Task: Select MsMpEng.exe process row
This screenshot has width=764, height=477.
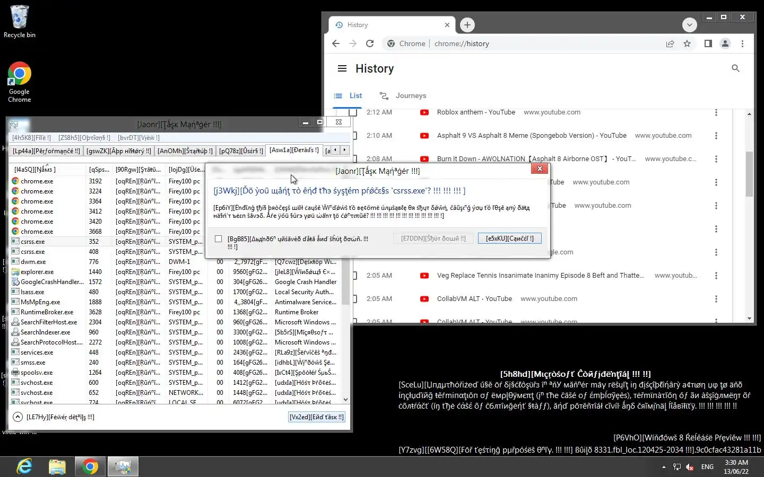Action: (x=175, y=302)
